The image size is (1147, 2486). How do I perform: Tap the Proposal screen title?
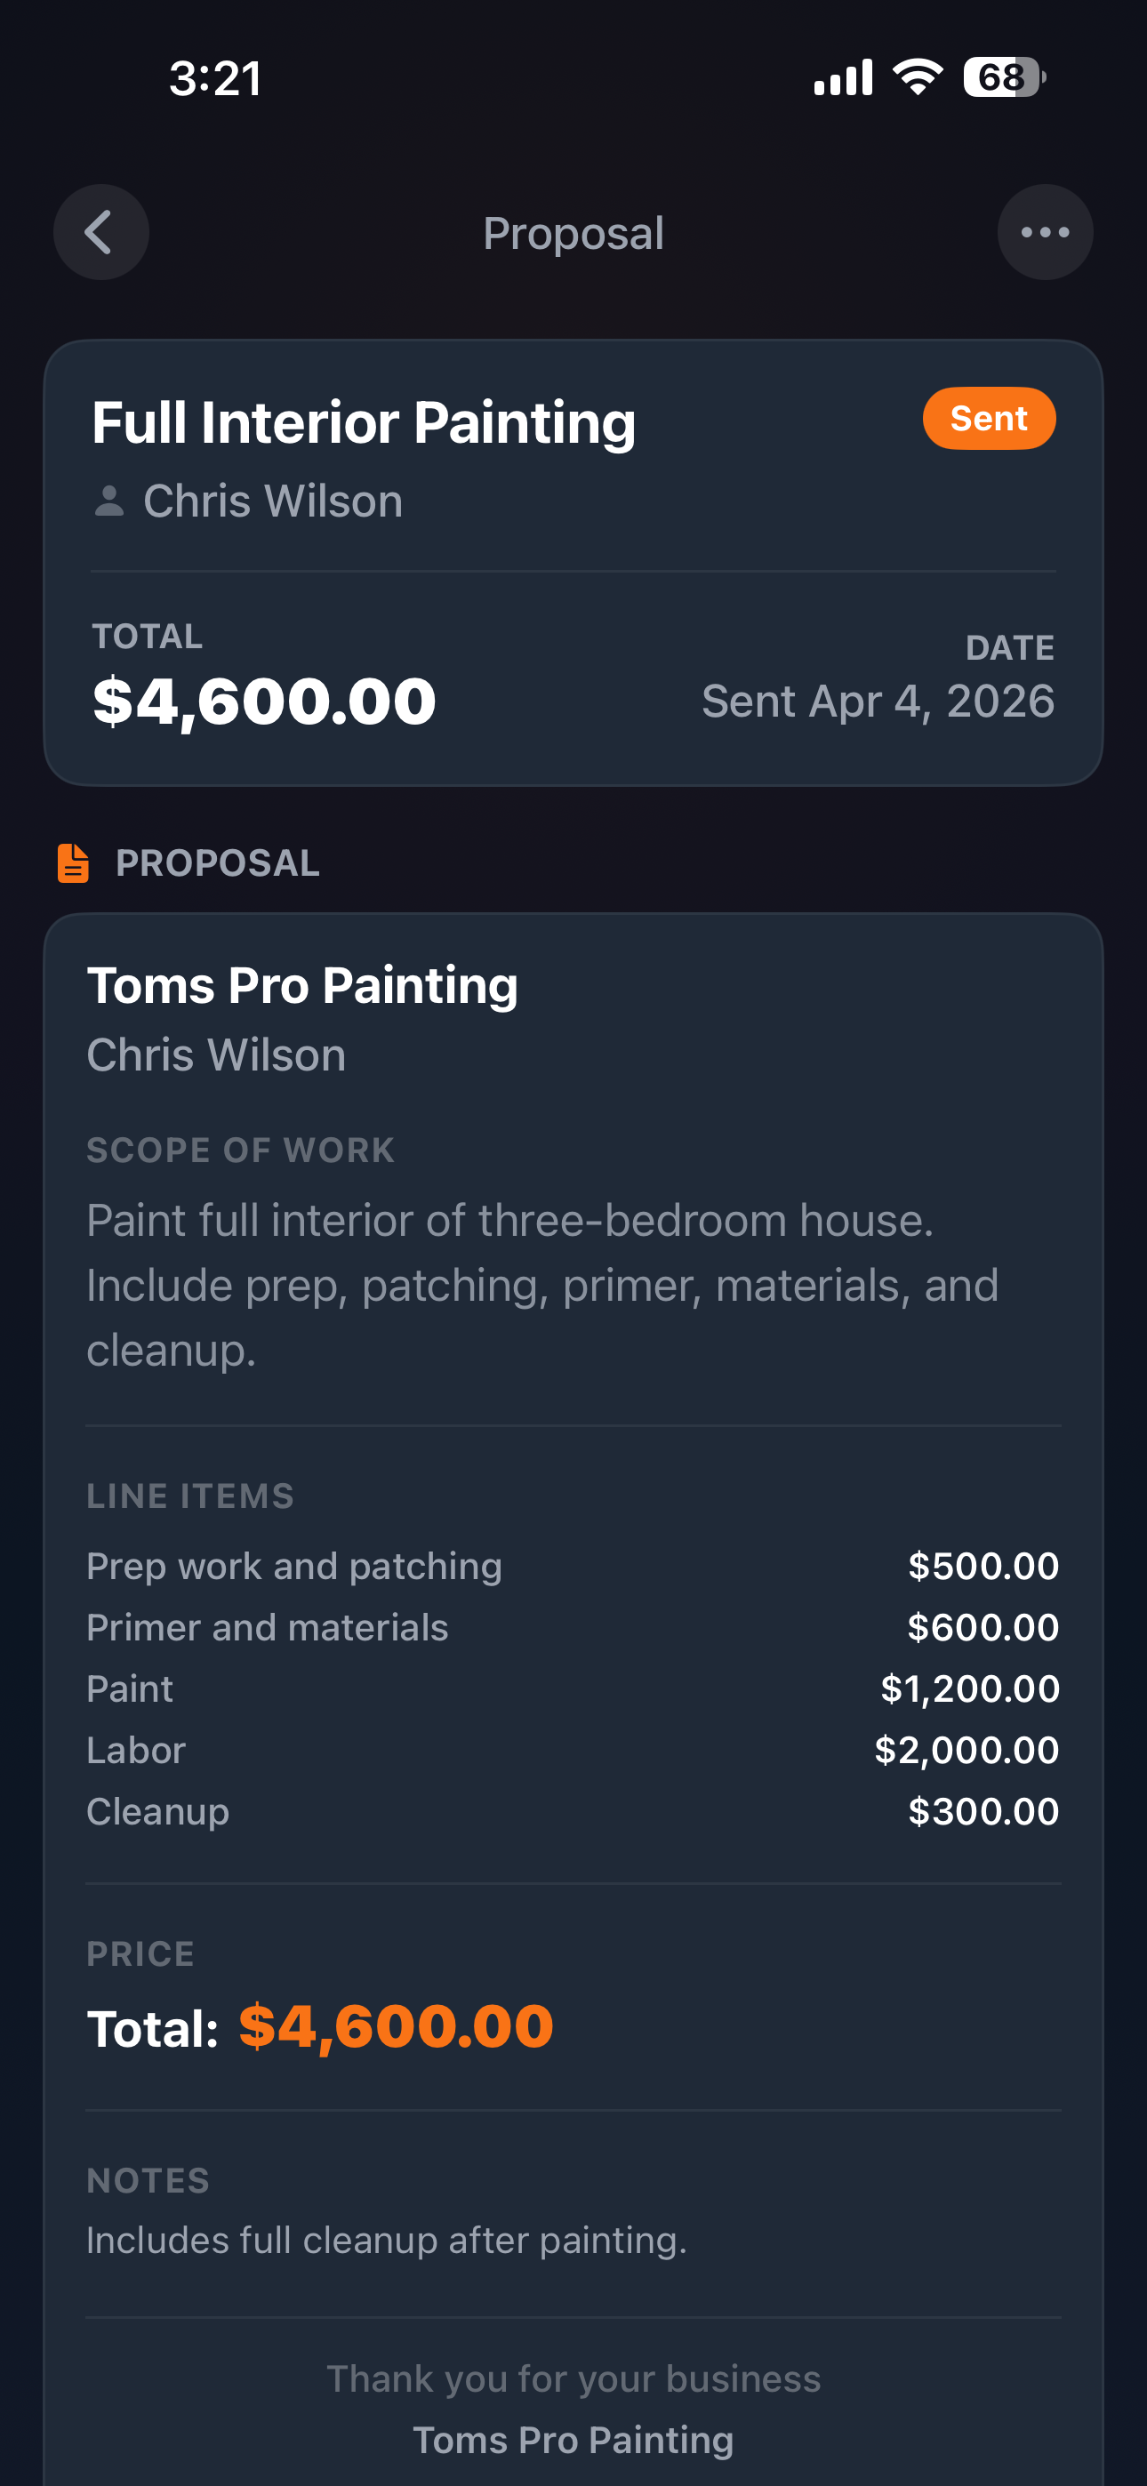pyautogui.click(x=573, y=234)
